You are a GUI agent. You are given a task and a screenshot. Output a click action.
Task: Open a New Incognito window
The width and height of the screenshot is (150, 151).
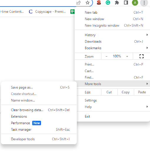click(112, 25)
